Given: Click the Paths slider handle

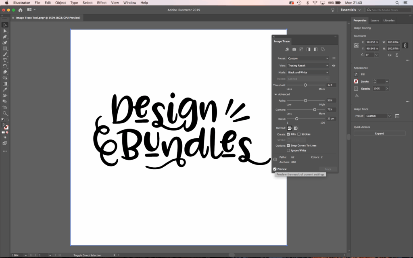Looking at the screenshot, I should click(x=306, y=100).
